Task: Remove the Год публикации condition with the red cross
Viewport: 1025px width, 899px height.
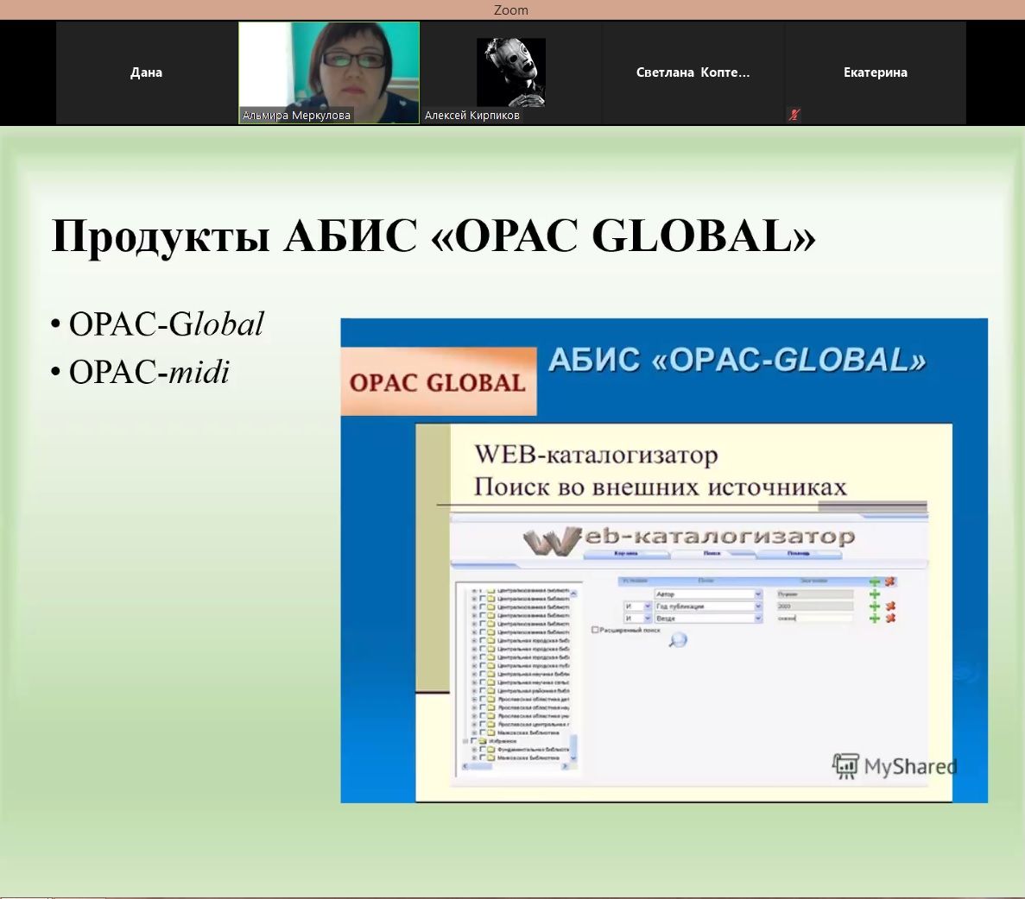Action: pyautogui.click(x=890, y=607)
